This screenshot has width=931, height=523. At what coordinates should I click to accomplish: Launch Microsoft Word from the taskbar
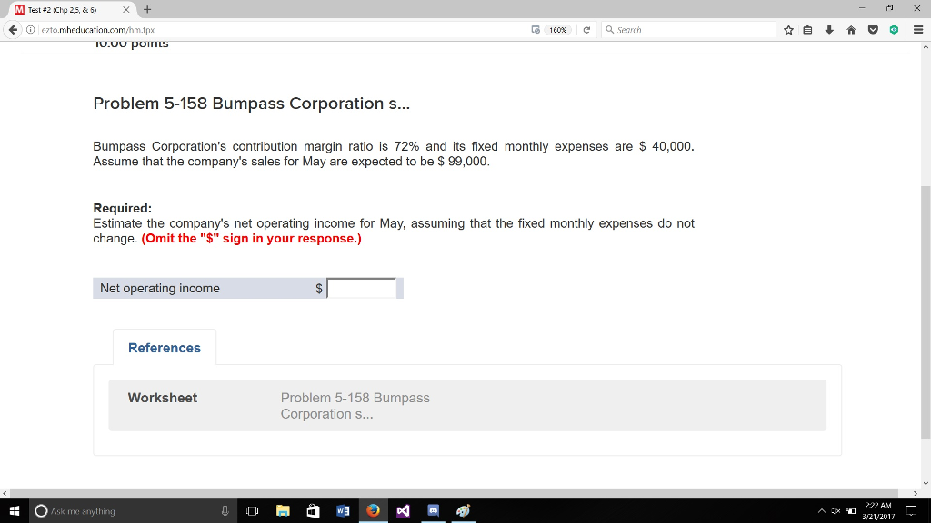[x=343, y=510]
